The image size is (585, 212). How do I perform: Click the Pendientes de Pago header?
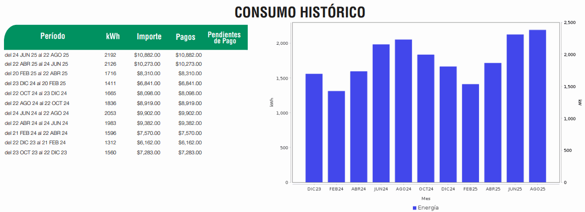[x=224, y=38]
